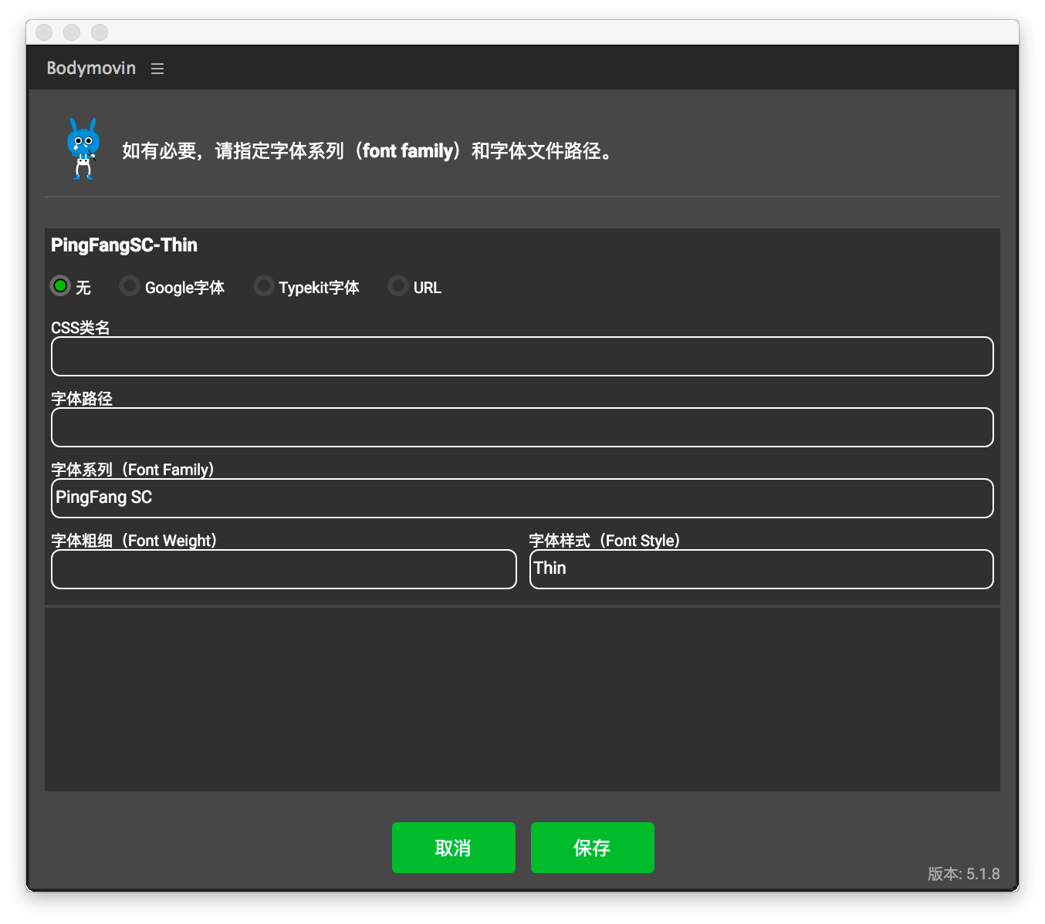Screen dimensions: 1045x924
Task: Click the instruction text about font family
Action: pos(367,151)
